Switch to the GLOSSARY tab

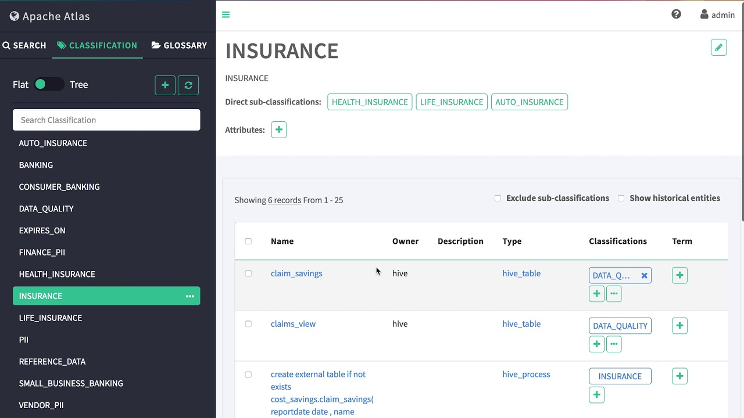coord(179,45)
